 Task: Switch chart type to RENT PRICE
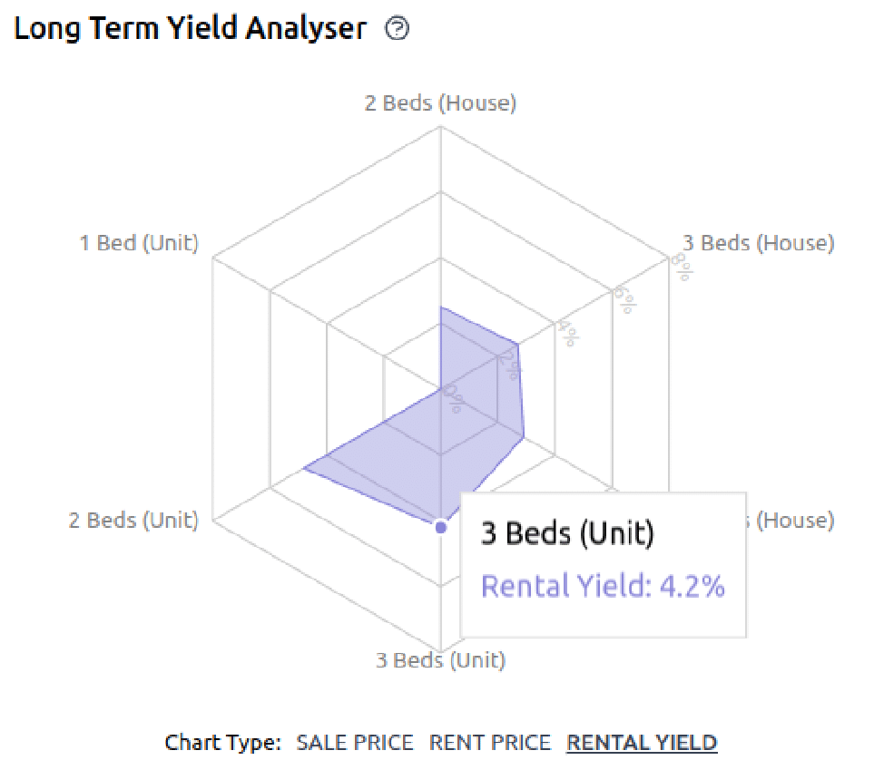489,743
